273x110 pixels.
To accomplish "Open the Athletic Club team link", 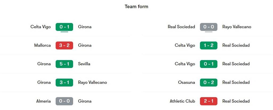I will point(182,101).
